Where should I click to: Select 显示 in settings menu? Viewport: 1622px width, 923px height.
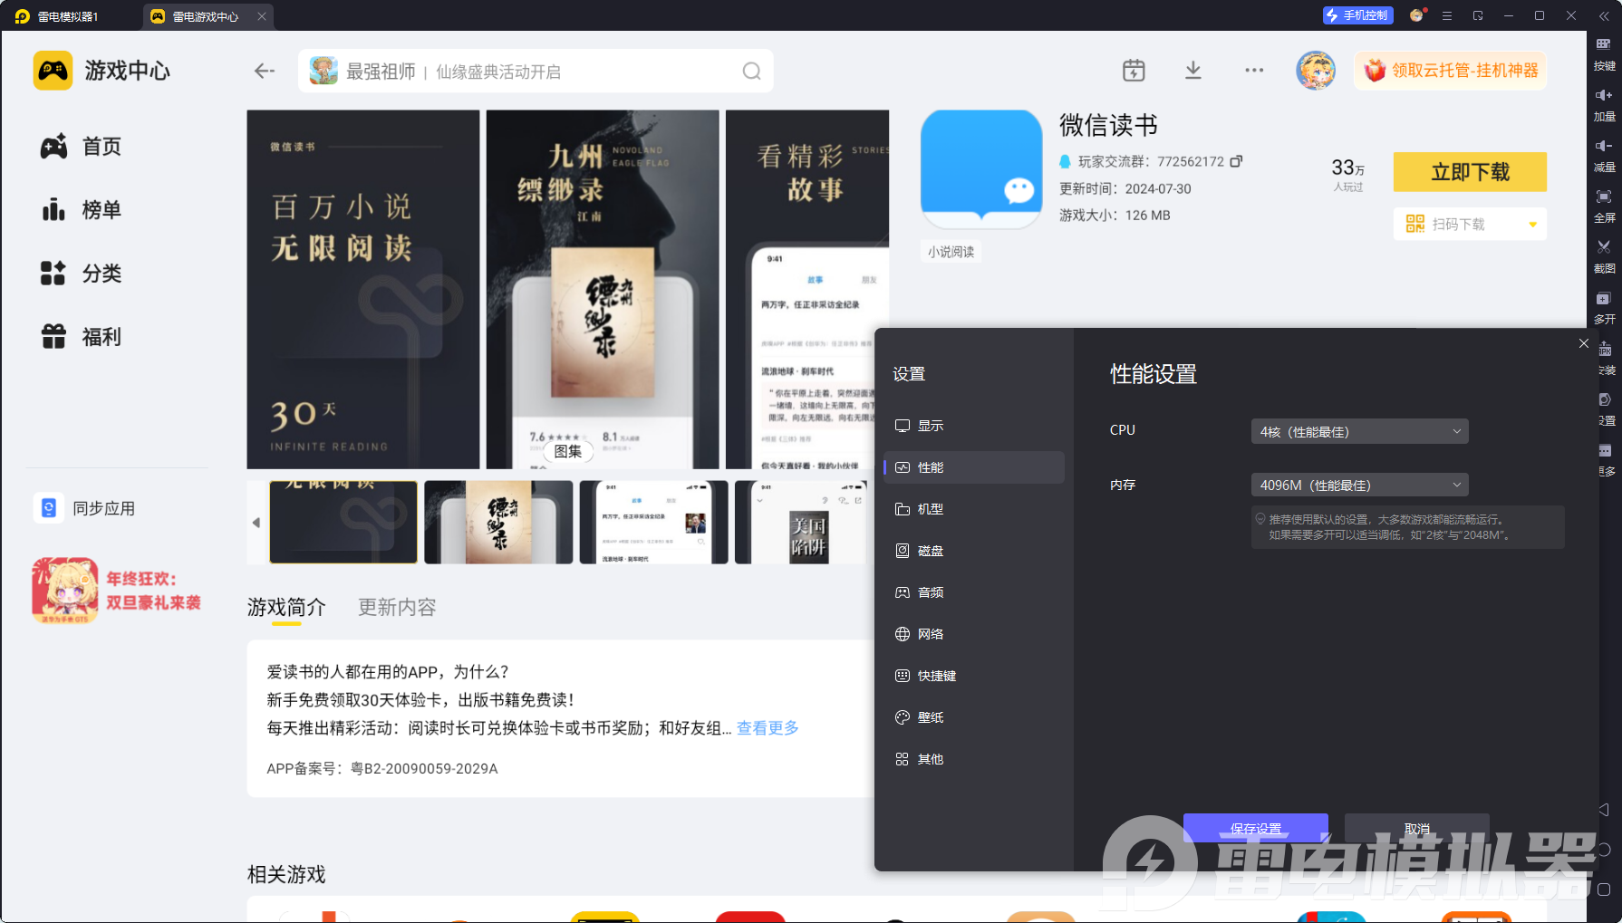click(x=974, y=426)
